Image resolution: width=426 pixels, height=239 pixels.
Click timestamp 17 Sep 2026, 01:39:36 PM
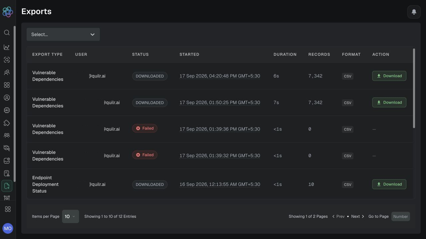pyautogui.click(x=220, y=129)
